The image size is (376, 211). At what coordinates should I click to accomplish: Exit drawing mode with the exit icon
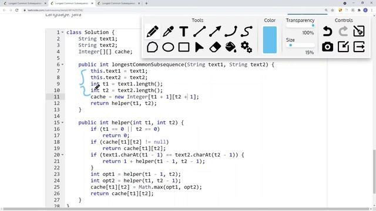(359, 47)
